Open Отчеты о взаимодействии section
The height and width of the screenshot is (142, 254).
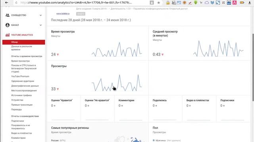pos(25,116)
